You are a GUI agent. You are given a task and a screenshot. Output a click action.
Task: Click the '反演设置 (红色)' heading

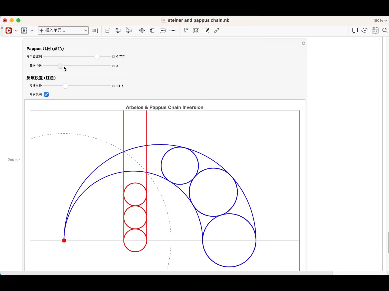[41, 78]
